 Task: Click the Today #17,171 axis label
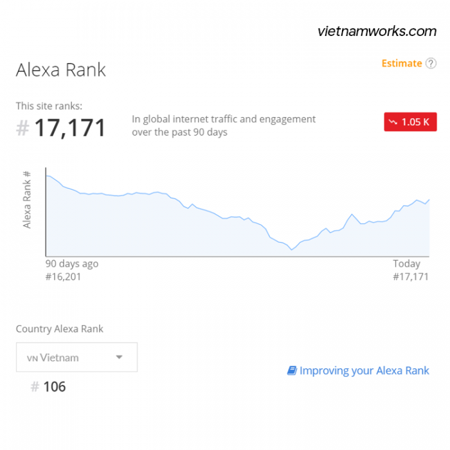click(x=410, y=271)
